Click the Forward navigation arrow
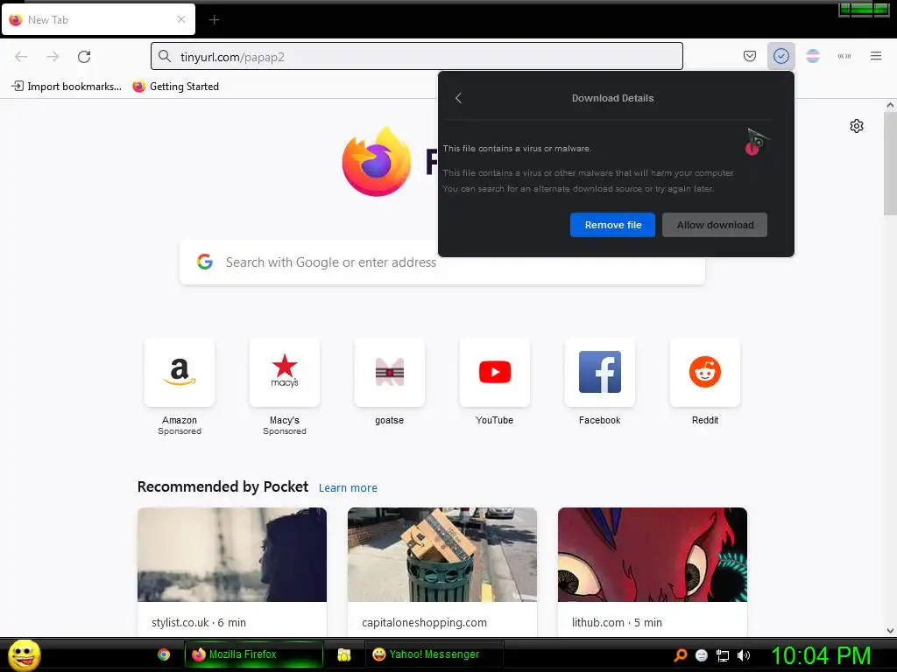Screen dimensions: 897x672 (53, 57)
